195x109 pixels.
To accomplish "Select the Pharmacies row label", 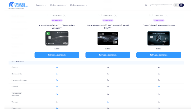I will pos(17,108).
